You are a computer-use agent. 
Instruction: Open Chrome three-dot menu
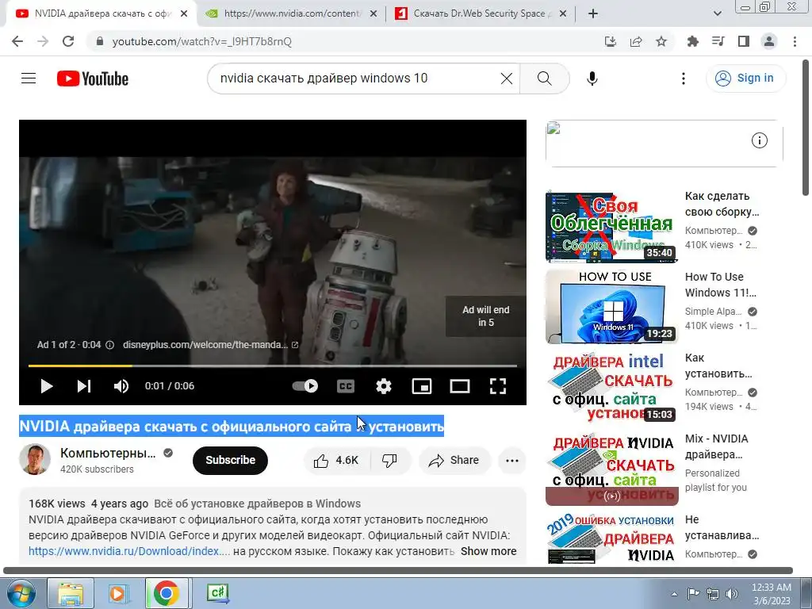[x=795, y=41]
